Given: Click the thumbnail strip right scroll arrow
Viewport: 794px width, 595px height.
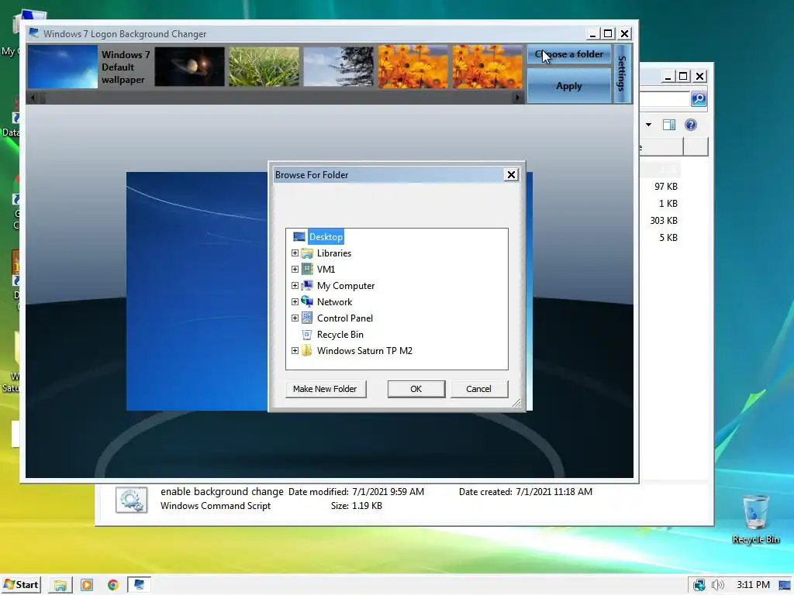Looking at the screenshot, I should 517,98.
